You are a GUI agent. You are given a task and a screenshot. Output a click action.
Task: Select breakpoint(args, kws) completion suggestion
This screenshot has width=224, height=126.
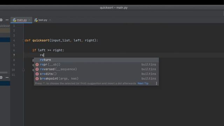[96, 78]
